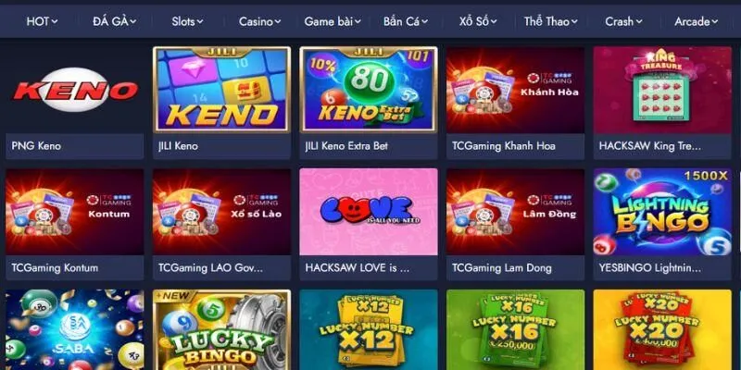
Task: Choose the TCGaming Kontum lottery tile
Action: coord(75,212)
